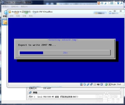Open the soft keyboard icon in the input bar
The width and height of the screenshot is (125, 105).
pyautogui.click(x=112, y=3)
